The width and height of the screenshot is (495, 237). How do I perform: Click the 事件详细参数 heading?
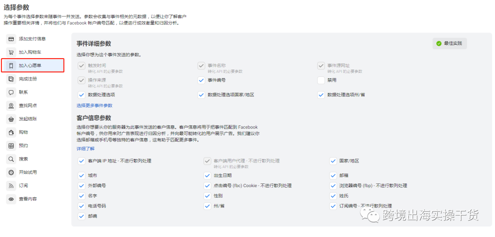pos(94,44)
